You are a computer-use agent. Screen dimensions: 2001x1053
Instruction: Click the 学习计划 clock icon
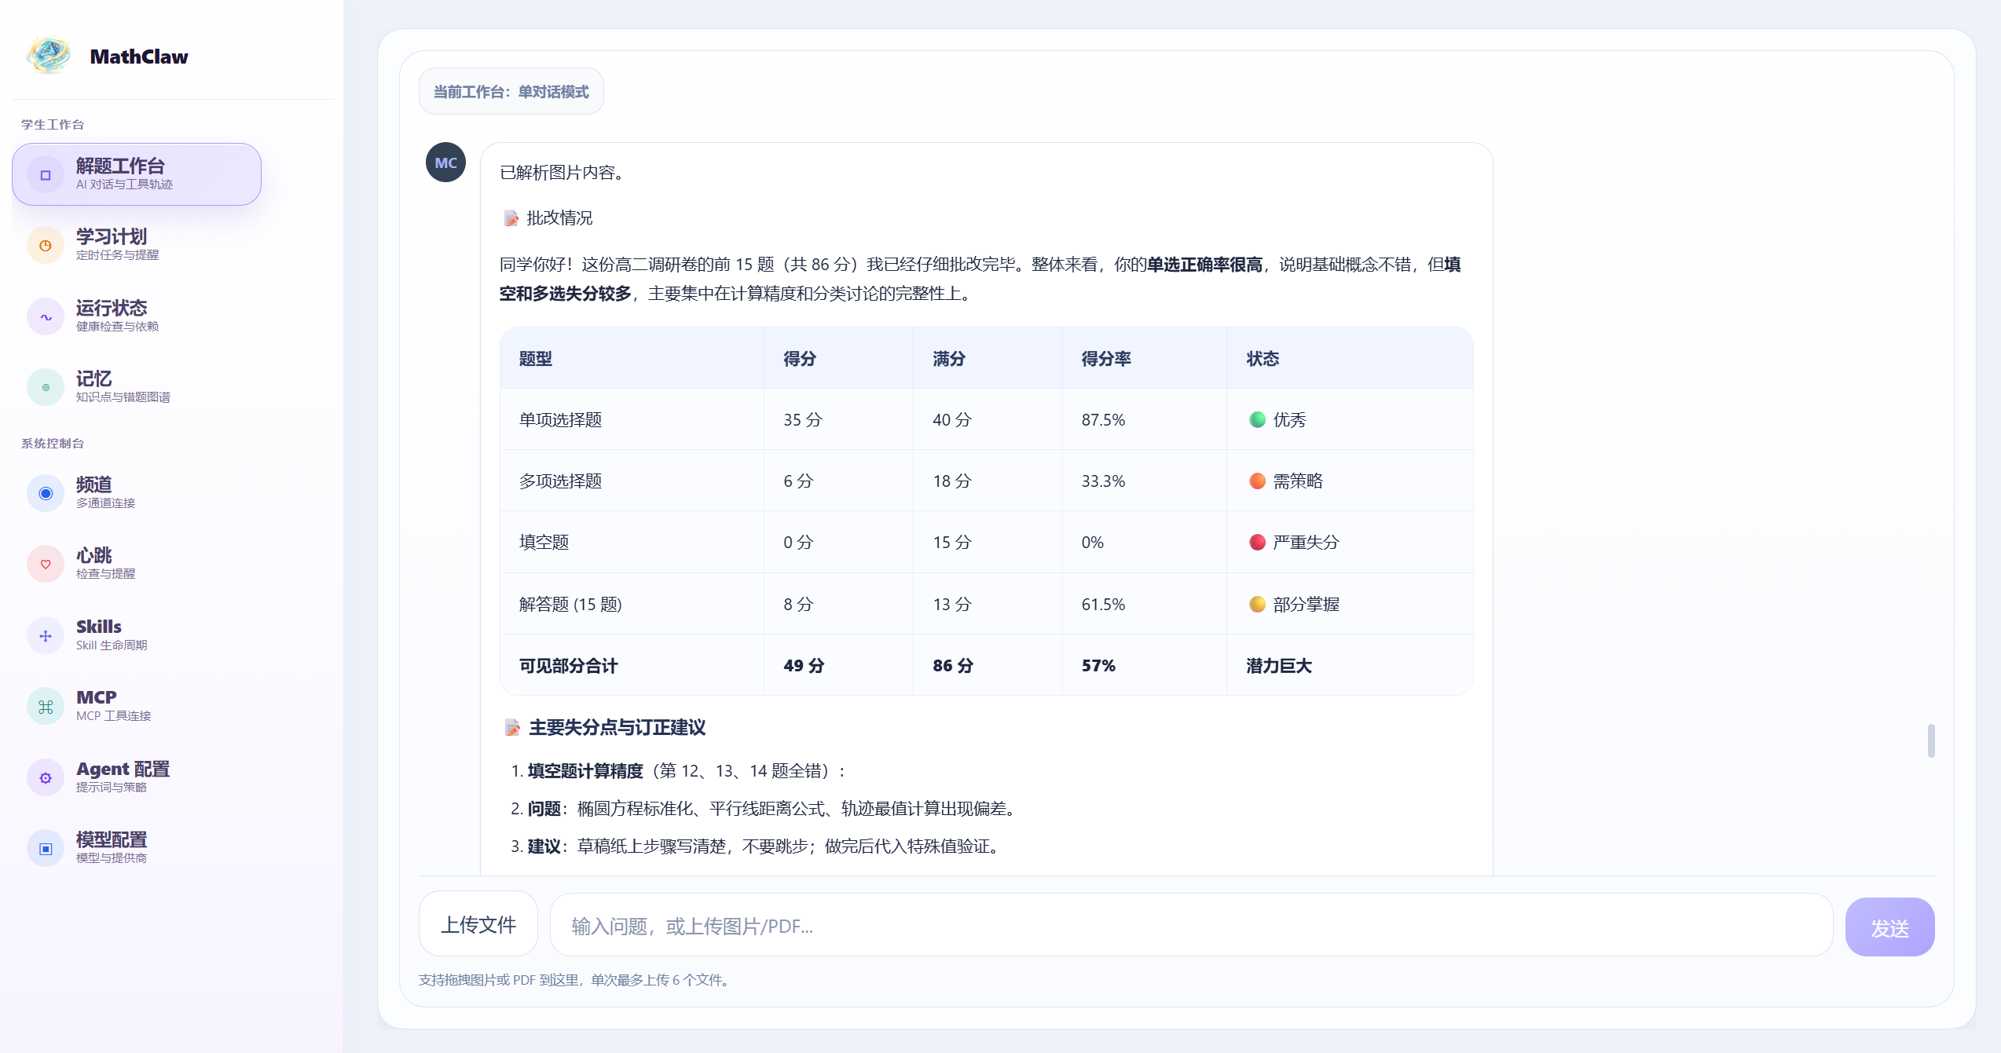point(46,246)
